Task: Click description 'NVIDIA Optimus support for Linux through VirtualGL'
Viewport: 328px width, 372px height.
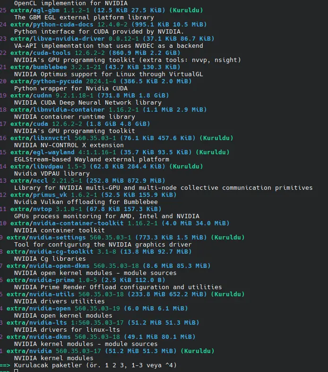Action: (109, 74)
